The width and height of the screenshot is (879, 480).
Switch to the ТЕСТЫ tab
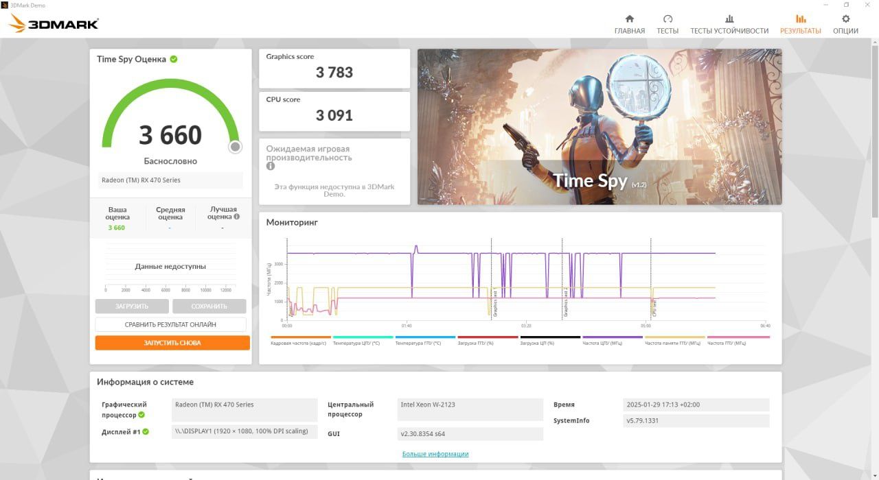click(x=667, y=25)
